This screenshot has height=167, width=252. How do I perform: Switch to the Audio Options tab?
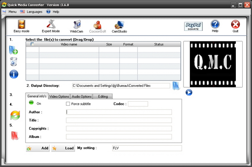(82, 97)
